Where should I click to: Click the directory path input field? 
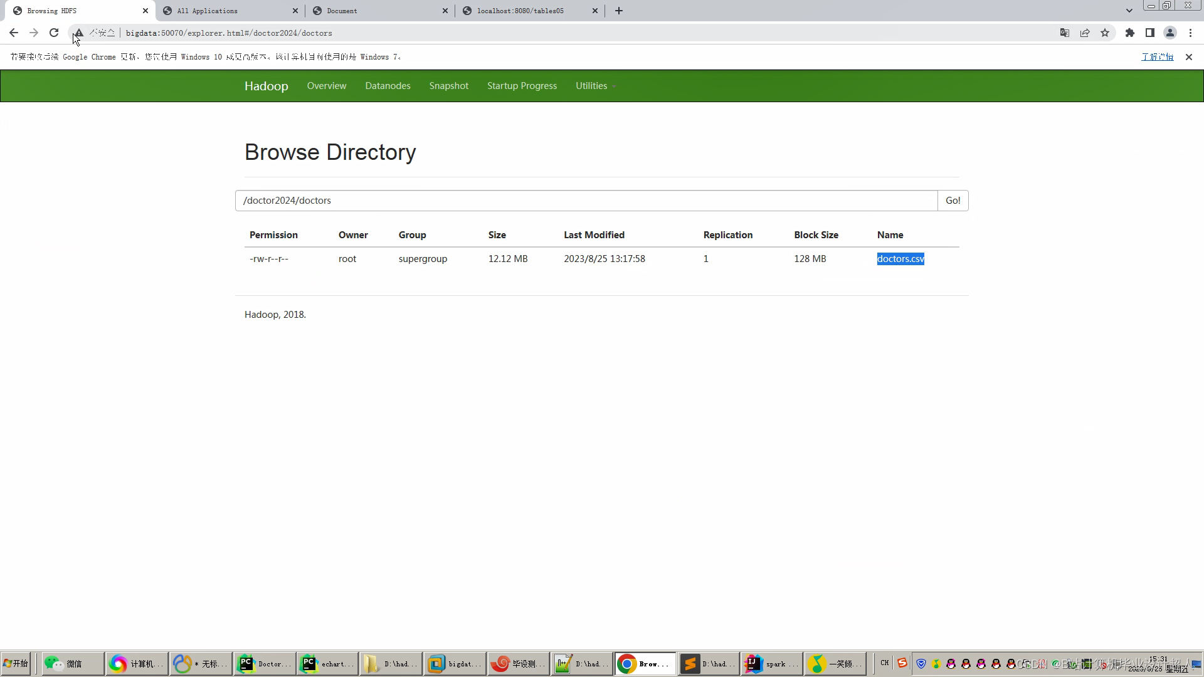click(x=586, y=201)
